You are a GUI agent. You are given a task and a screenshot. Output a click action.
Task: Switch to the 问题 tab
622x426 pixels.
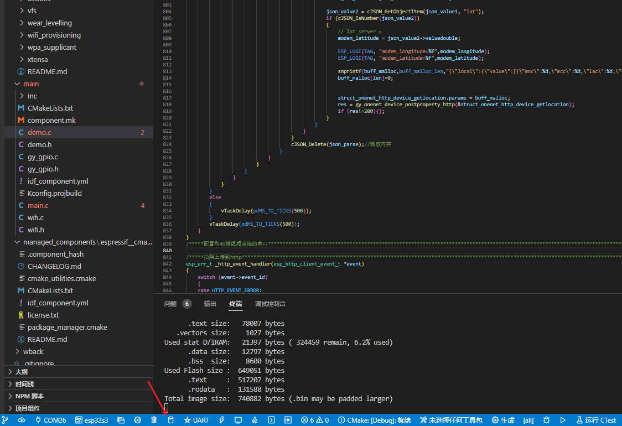click(x=170, y=304)
